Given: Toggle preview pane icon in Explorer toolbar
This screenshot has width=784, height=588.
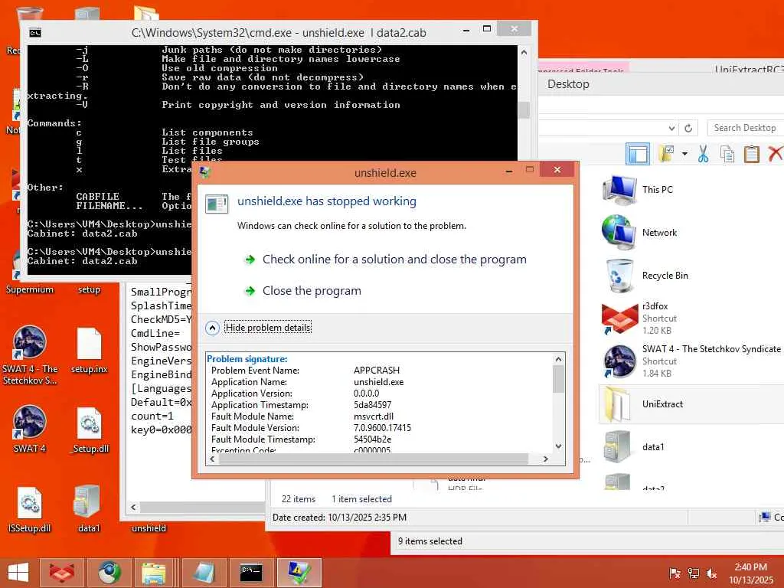Looking at the screenshot, I should 638,154.
